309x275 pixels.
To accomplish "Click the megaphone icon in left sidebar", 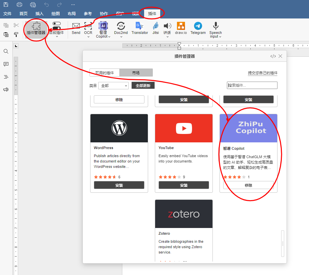I will pyautogui.click(x=6, y=89).
